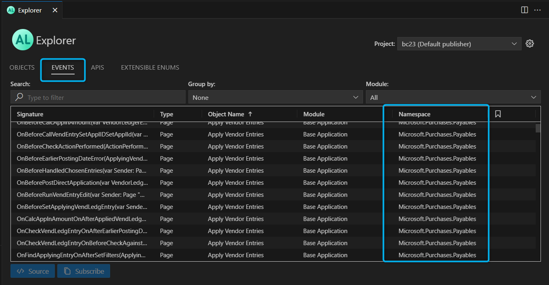Click the search magnifier icon
Screen dimensions: 549x285
pyautogui.click(x=19, y=97)
